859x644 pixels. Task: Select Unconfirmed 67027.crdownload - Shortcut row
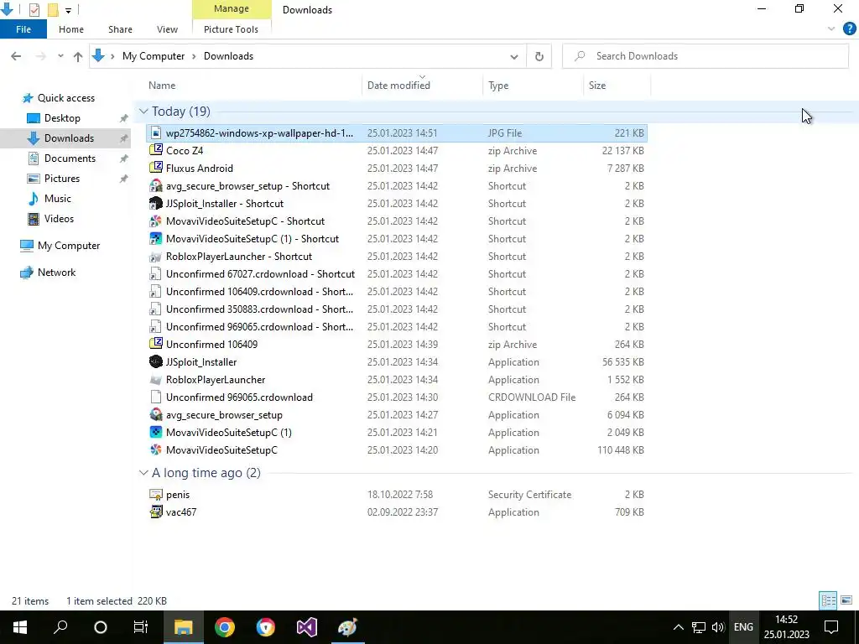tap(397, 274)
